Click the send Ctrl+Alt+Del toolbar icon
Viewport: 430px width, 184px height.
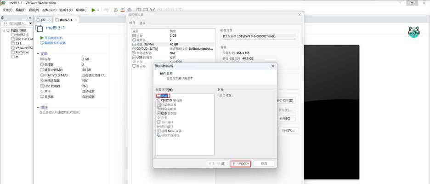[x=106, y=10]
